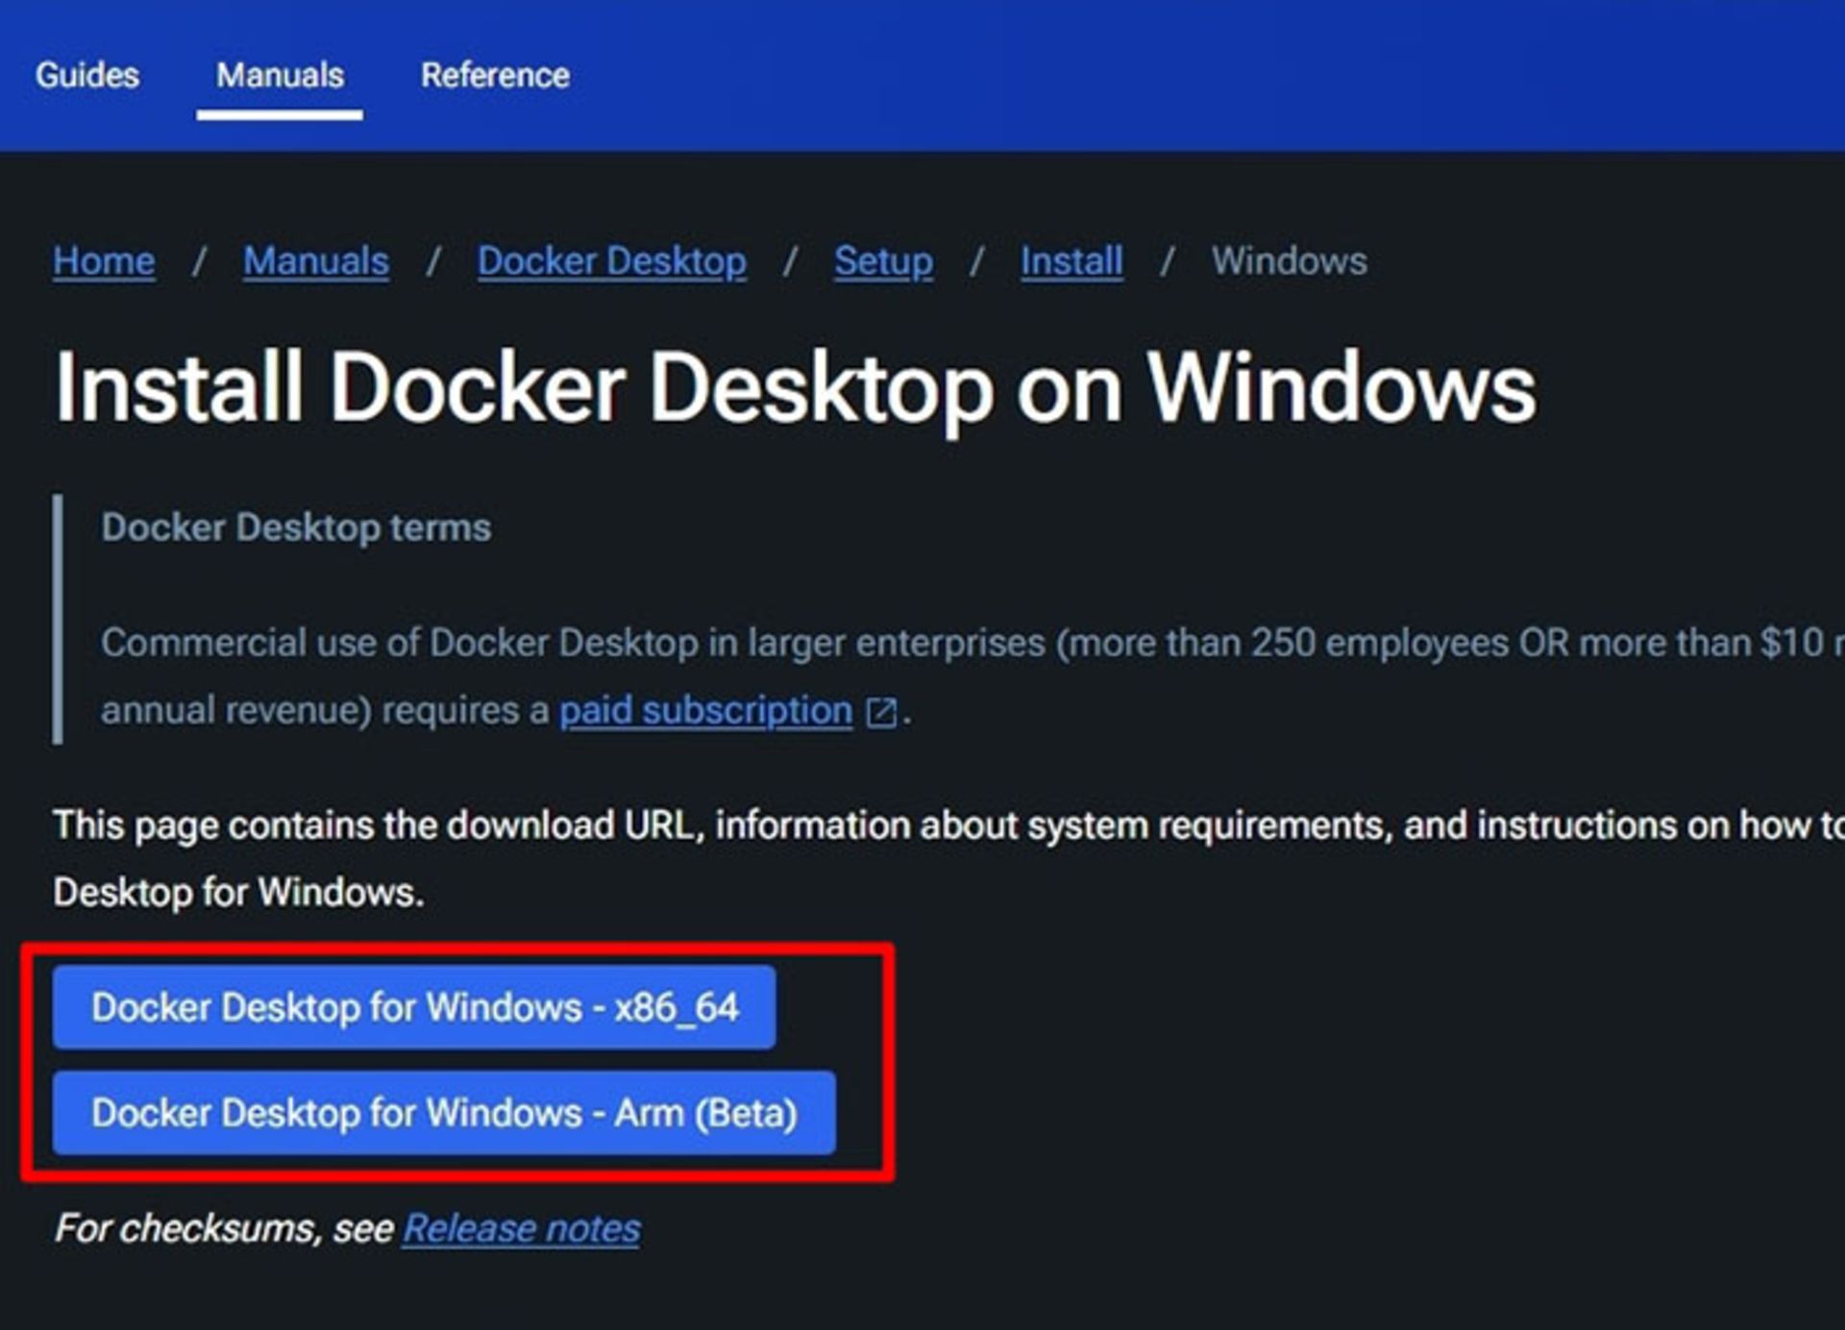Click 'For checksums, see' text
Viewport: 1845px width, 1330px height.
224,1229
